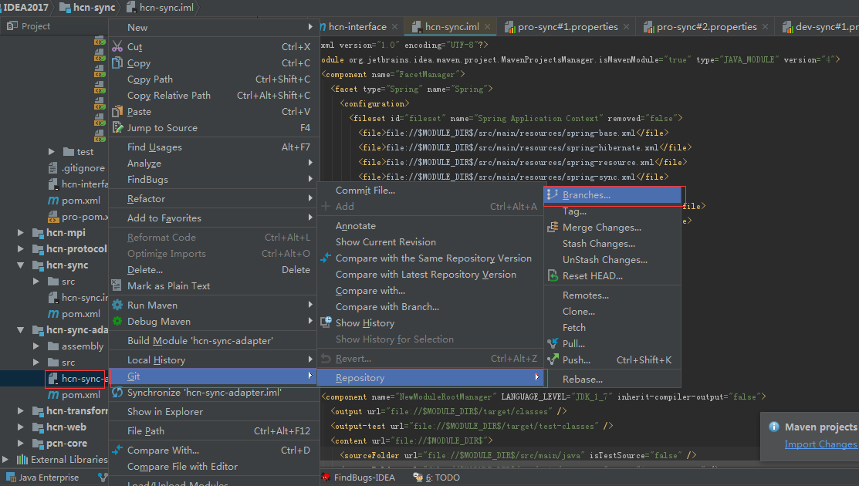The image size is (859, 486).
Task: Expand the pcn-core module node
Action: [x=20, y=444]
